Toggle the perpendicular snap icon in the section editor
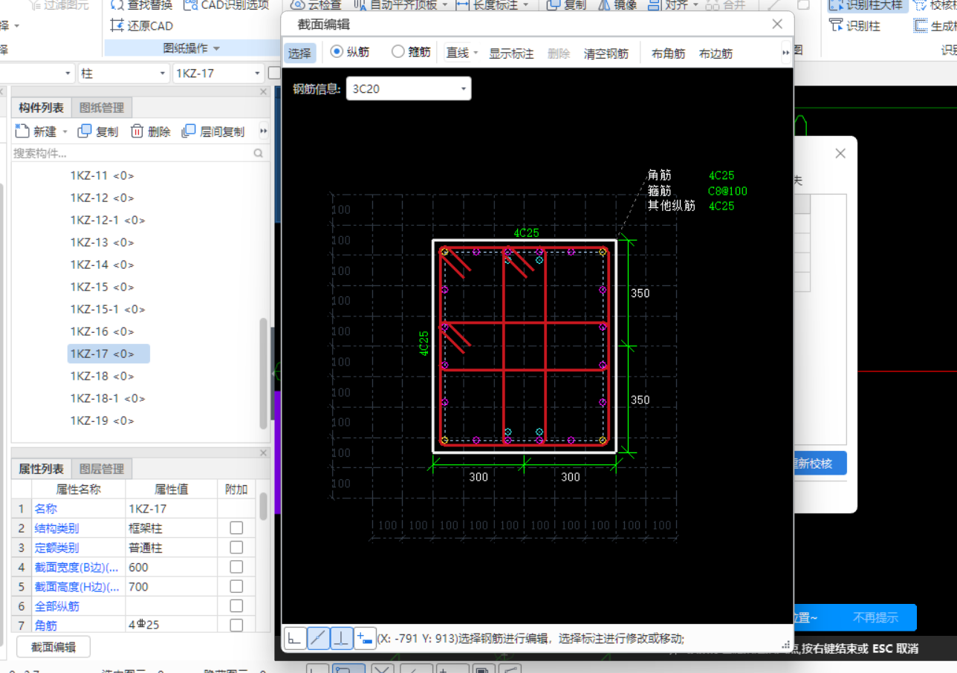The height and width of the screenshot is (673, 957). 341,637
